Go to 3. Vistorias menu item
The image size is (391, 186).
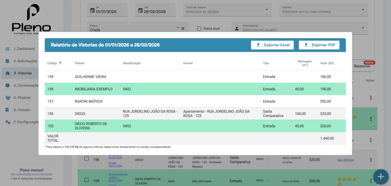(x=23, y=73)
